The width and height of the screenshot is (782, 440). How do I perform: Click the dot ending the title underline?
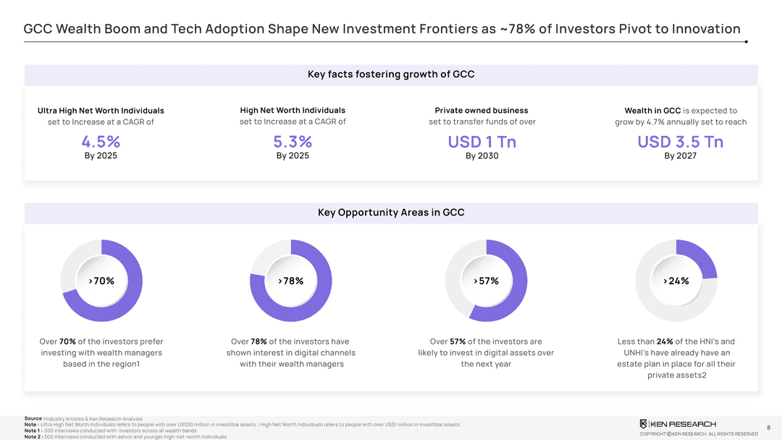(x=746, y=41)
